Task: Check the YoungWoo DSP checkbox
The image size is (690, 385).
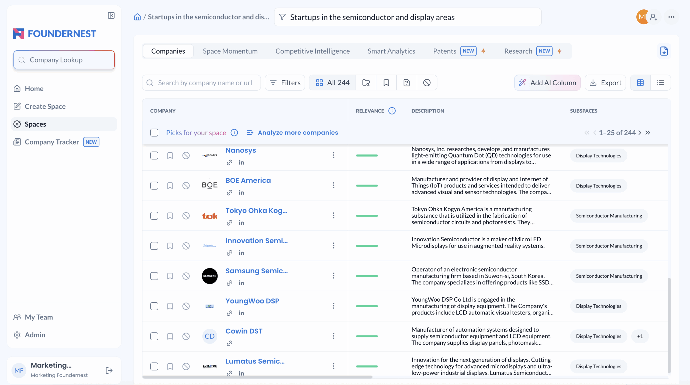Action: point(154,306)
